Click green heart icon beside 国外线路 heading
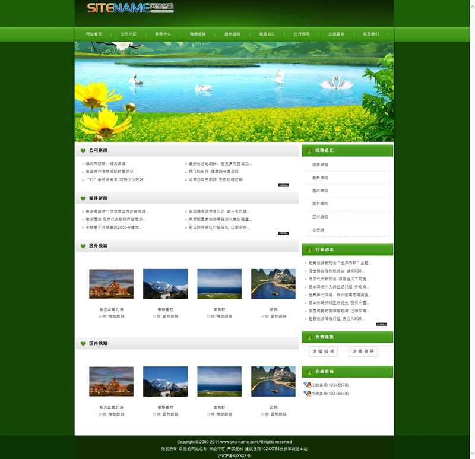This screenshot has width=475, height=459. 83,246
